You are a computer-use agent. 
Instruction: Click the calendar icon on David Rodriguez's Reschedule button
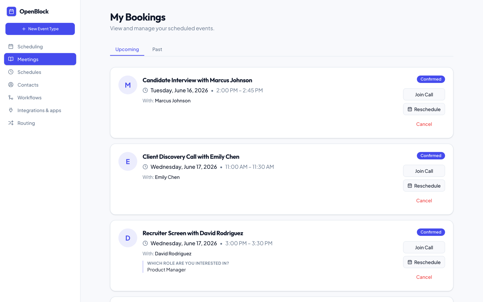point(410,262)
